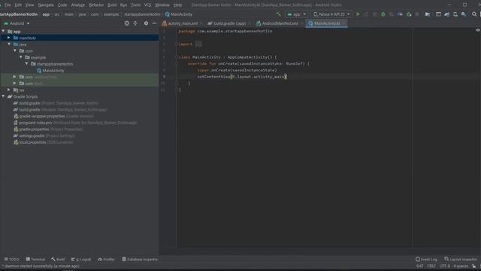Open the Tools menu
Image resolution: width=481 pixels, height=271 pixels.
coord(135,5)
